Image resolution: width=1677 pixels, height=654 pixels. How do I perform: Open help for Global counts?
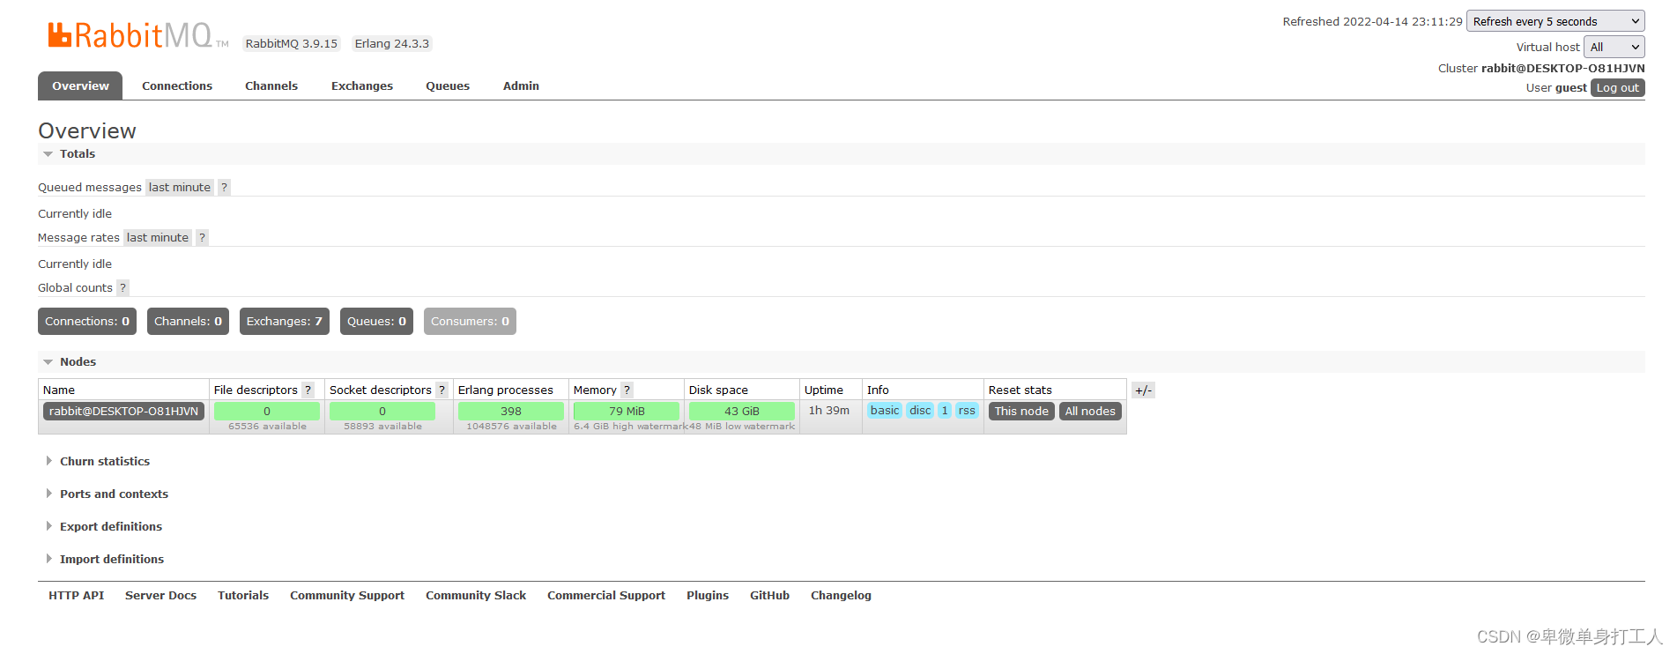point(122,287)
